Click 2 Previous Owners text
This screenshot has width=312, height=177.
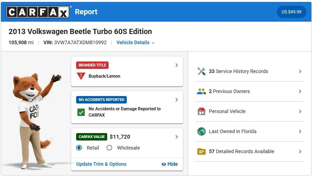coord(229,91)
